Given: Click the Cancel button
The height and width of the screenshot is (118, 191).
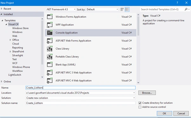Looking at the screenshot, I should coord(181,113).
